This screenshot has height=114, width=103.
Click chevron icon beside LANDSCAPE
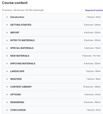pos(7,71)
